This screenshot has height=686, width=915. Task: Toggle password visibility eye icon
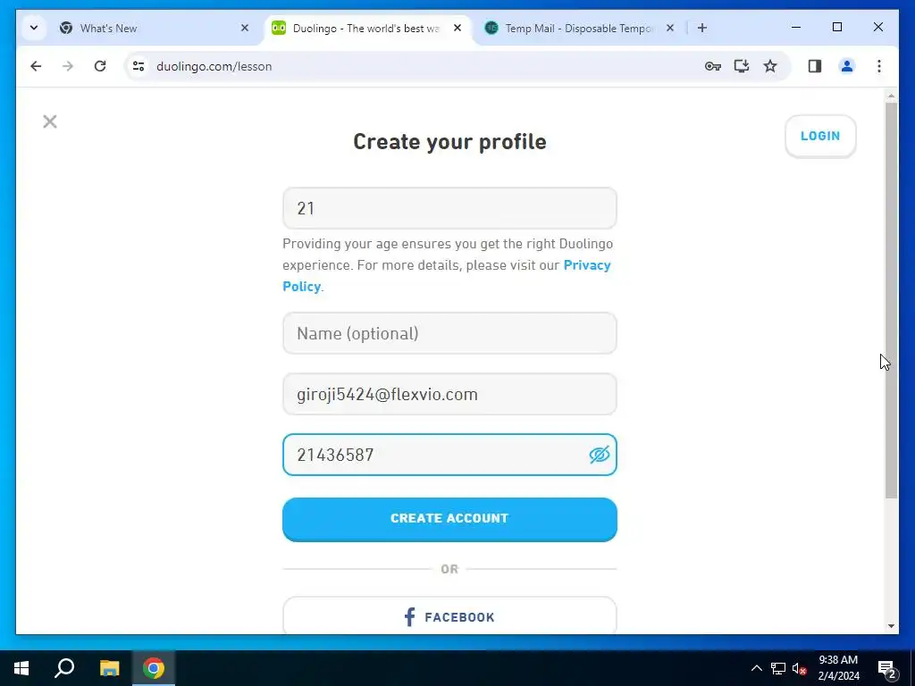[600, 455]
